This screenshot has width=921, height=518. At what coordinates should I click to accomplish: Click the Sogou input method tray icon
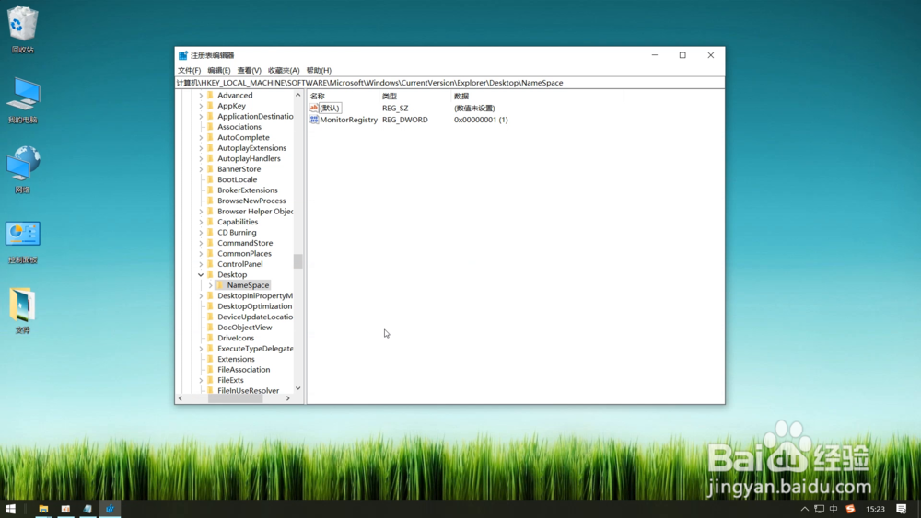click(x=850, y=509)
